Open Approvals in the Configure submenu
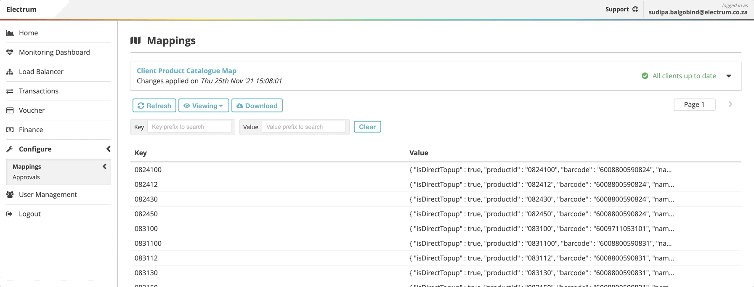754x287 pixels. tap(26, 177)
